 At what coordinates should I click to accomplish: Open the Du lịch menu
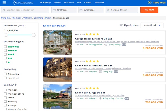coord(57,2)
